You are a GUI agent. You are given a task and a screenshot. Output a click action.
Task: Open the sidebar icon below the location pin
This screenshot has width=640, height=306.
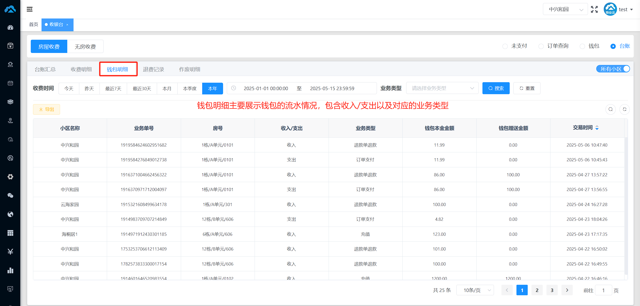[10, 139]
